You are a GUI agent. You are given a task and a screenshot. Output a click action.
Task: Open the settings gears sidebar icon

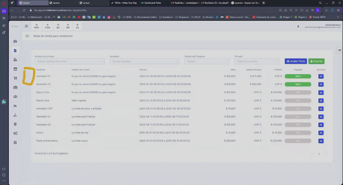click(15, 133)
